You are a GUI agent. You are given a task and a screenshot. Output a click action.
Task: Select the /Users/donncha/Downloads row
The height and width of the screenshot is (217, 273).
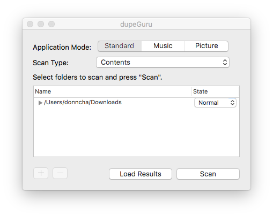click(x=136, y=103)
